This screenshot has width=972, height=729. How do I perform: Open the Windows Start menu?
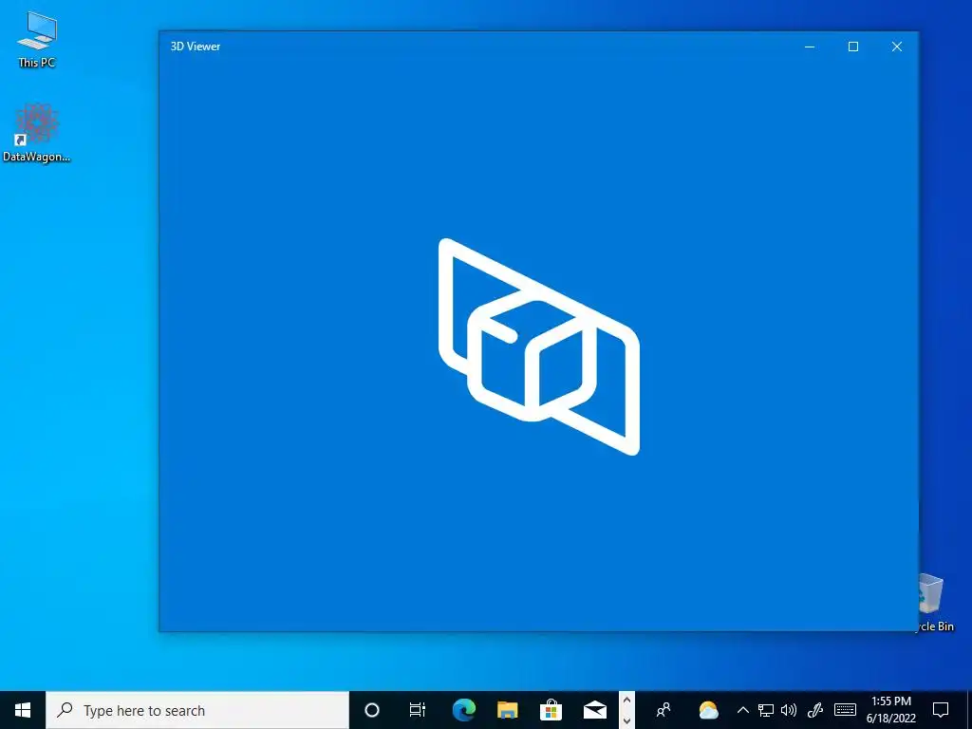coord(23,710)
